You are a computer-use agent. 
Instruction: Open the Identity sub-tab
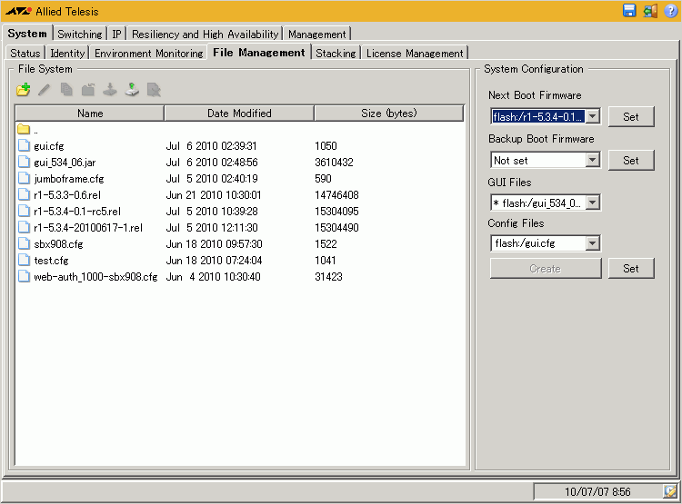pyautogui.click(x=67, y=53)
